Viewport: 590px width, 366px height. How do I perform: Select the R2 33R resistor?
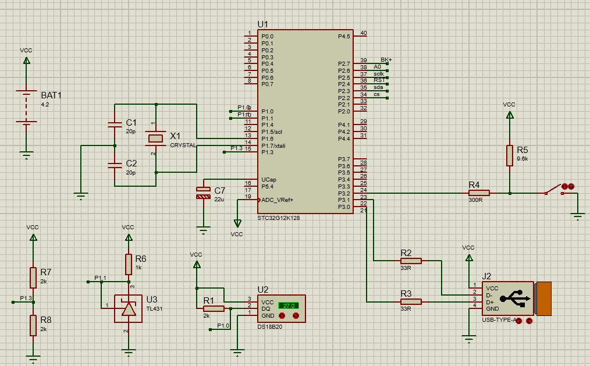(x=411, y=261)
